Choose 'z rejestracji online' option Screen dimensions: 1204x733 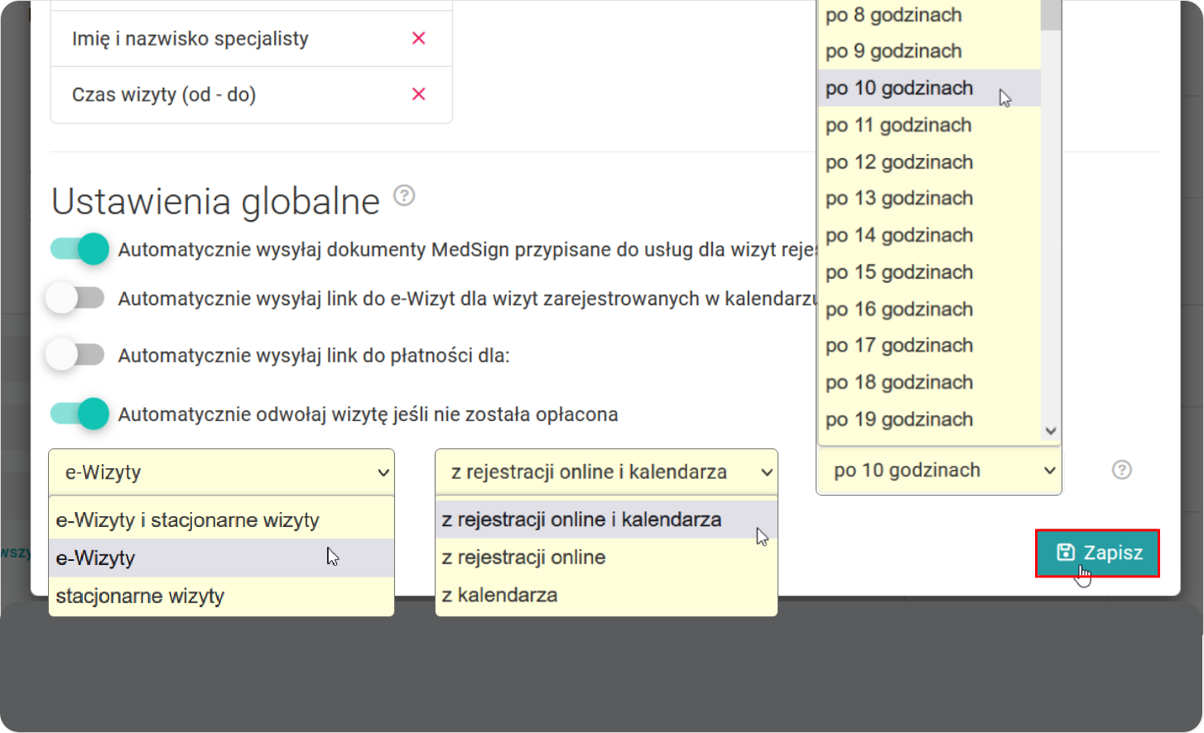tap(606, 558)
